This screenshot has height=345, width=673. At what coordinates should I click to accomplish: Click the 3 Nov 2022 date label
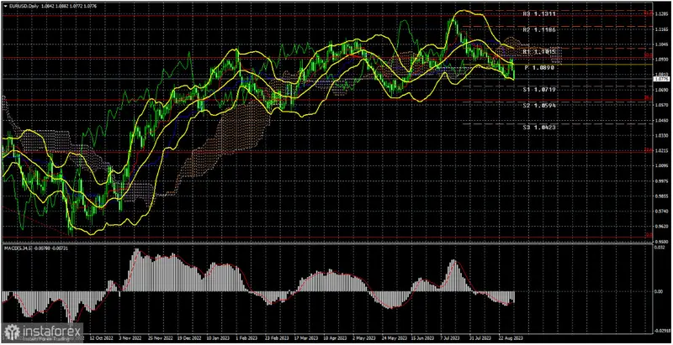[130, 338]
